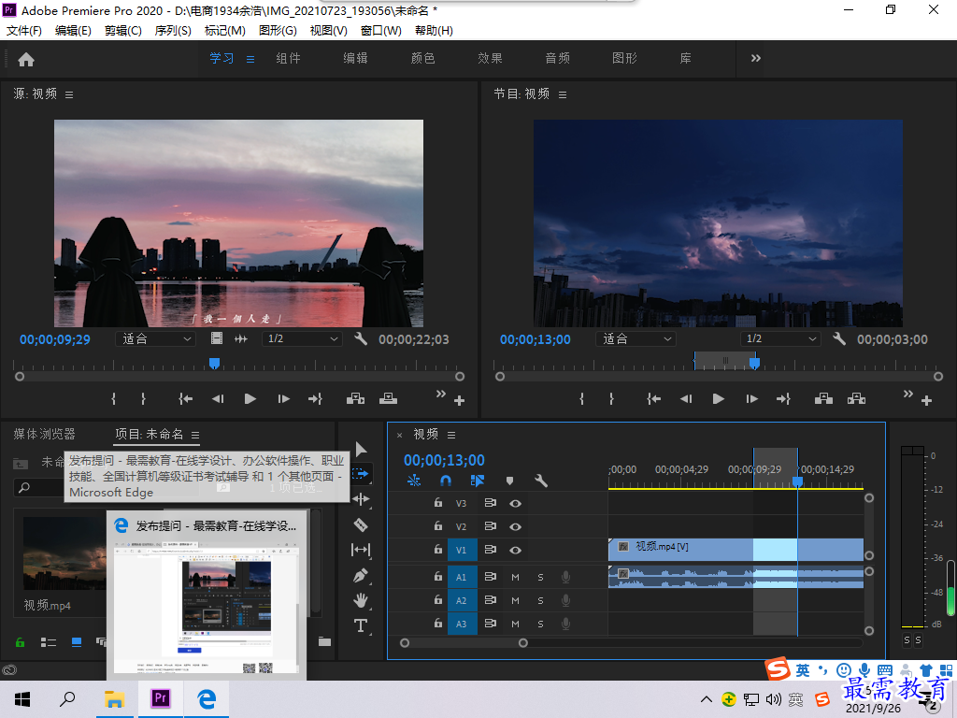Select the Slip tool
Screen dimensions: 957x718
tap(361, 550)
